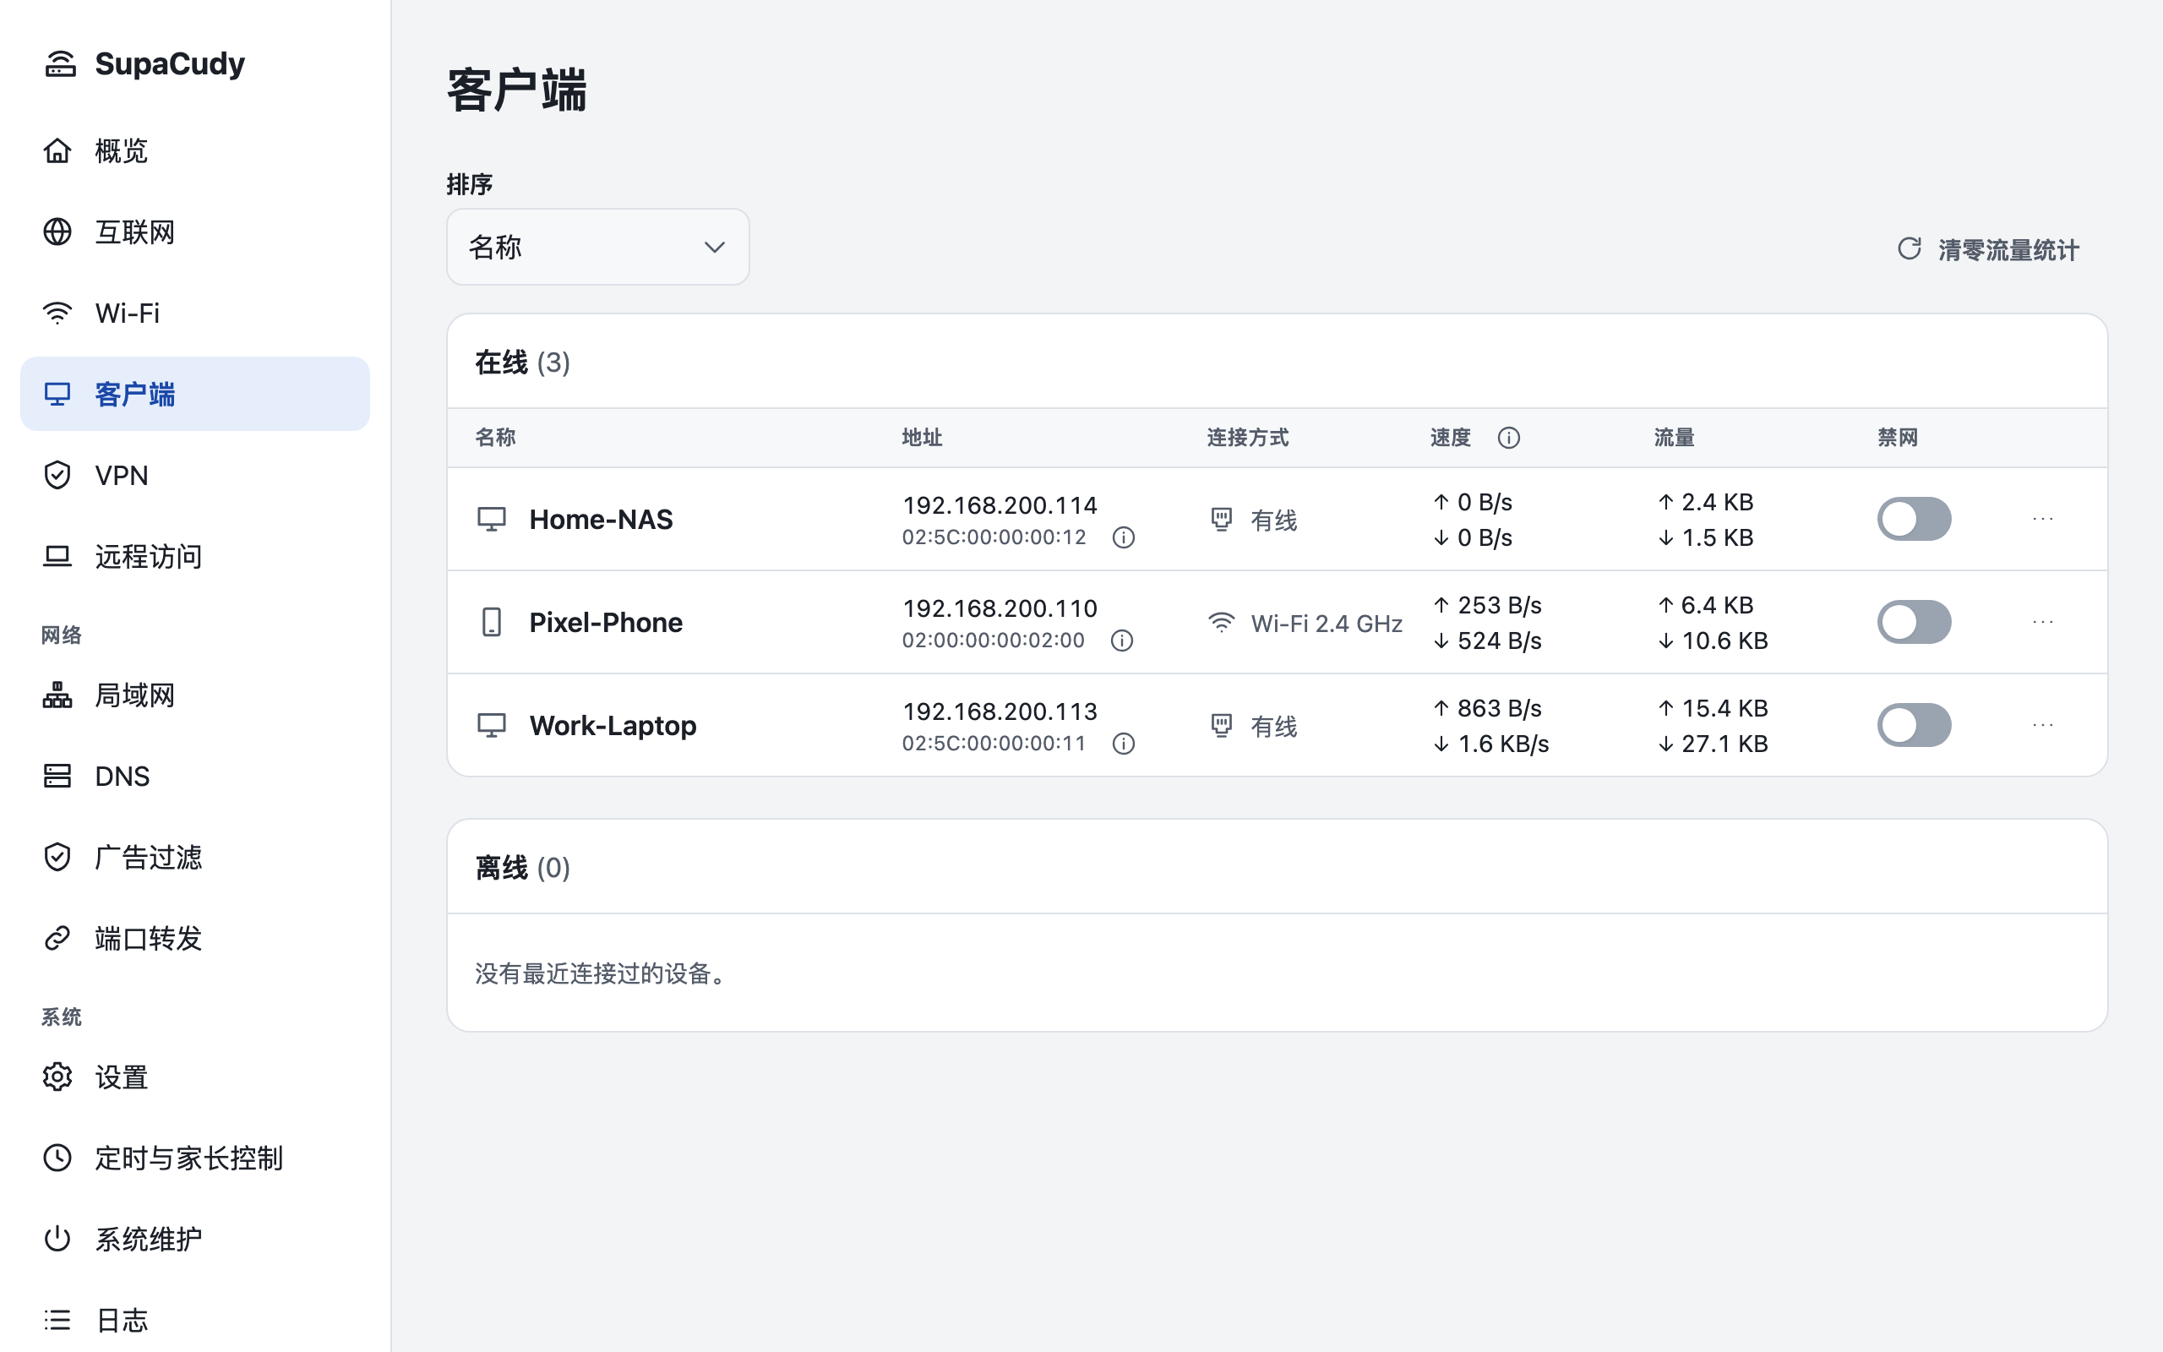Click the Home-NAS desktop device icon

pos(492,520)
